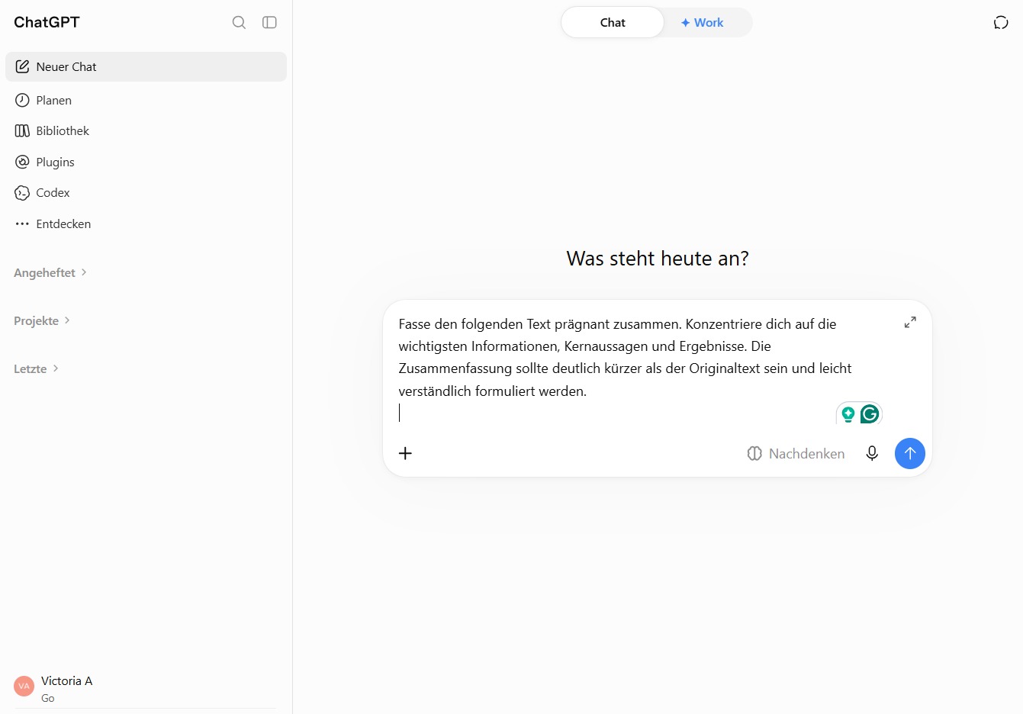Click the Neuer Chat pencil icon
The width and height of the screenshot is (1023, 714).
pos(22,66)
